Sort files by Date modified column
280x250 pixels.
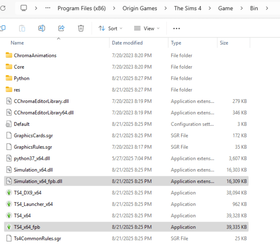pos(127,43)
